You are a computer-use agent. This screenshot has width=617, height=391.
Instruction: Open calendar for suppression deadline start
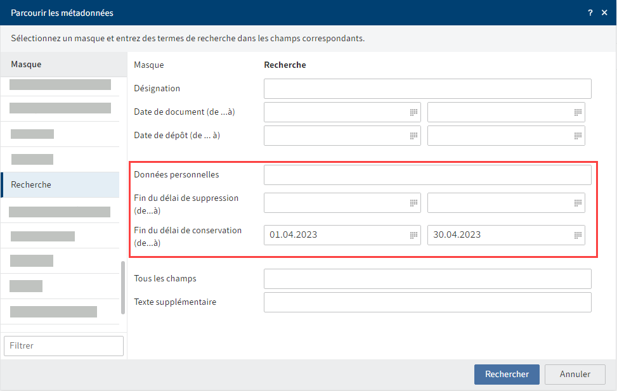click(413, 203)
